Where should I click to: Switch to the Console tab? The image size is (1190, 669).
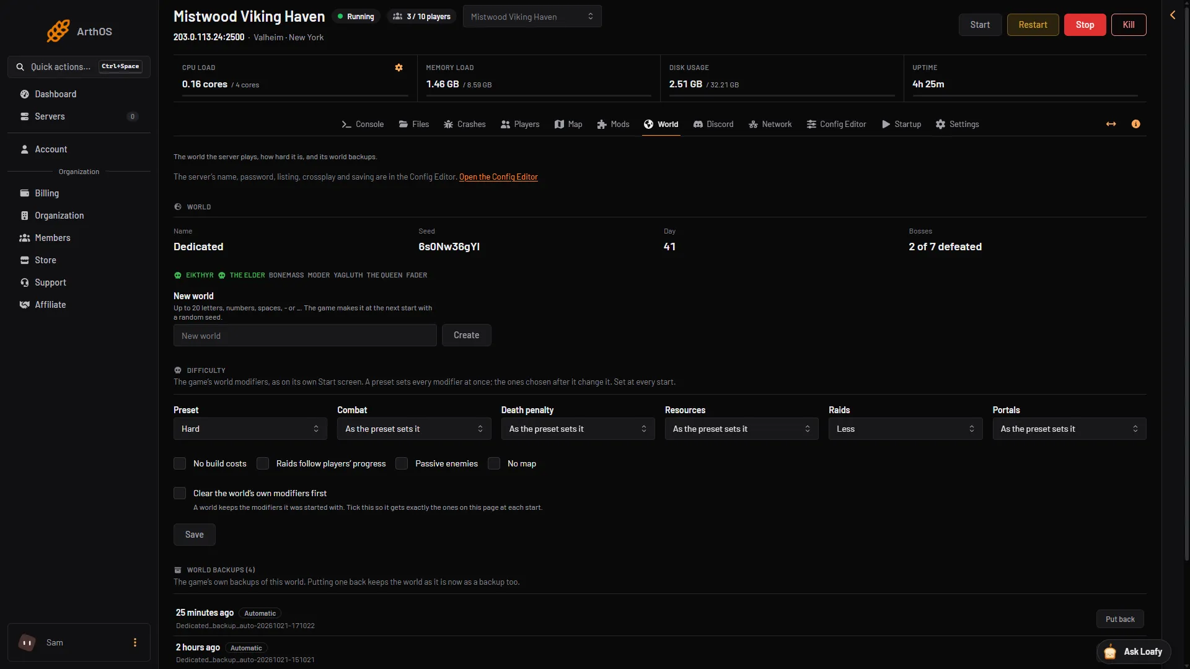click(363, 124)
